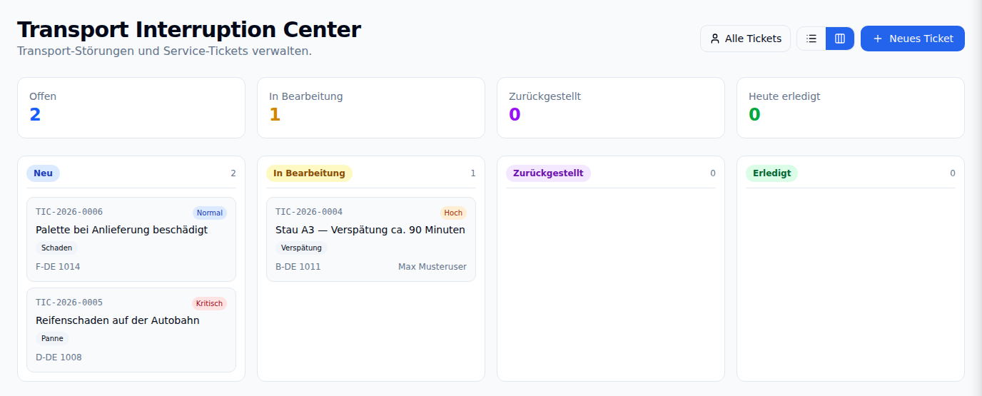Create a new ticket with Neues Ticket

(913, 39)
